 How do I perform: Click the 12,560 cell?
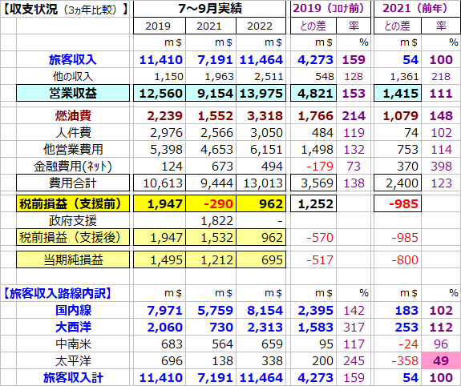click(160, 93)
